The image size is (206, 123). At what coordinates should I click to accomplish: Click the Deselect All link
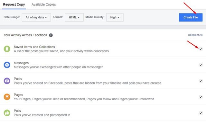point(195,35)
